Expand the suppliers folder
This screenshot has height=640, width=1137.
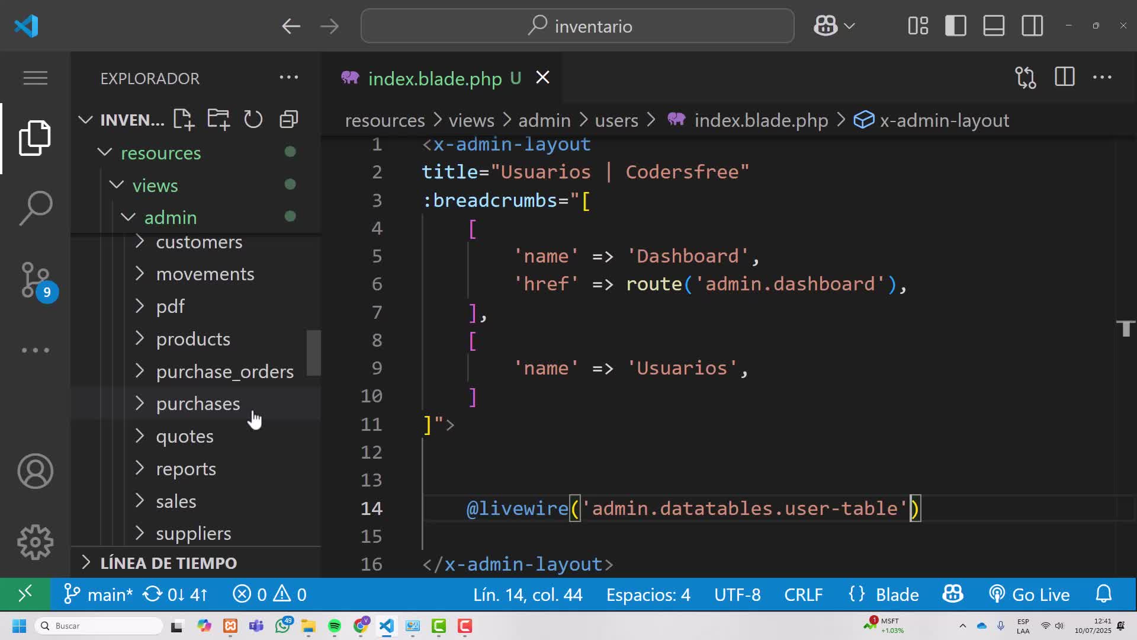[x=140, y=533]
